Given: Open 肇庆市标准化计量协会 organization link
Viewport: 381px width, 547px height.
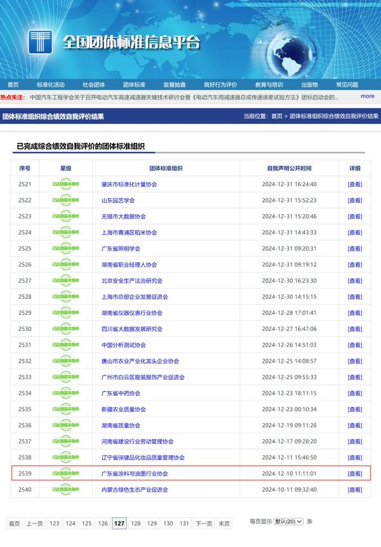Looking at the screenshot, I should click(x=129, y=184).
